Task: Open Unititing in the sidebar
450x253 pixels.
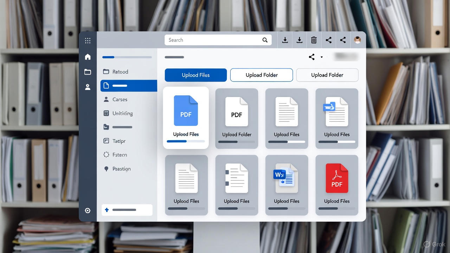Action: [x=122, y=113]
